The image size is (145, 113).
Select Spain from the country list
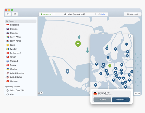[x=12, y=45]
